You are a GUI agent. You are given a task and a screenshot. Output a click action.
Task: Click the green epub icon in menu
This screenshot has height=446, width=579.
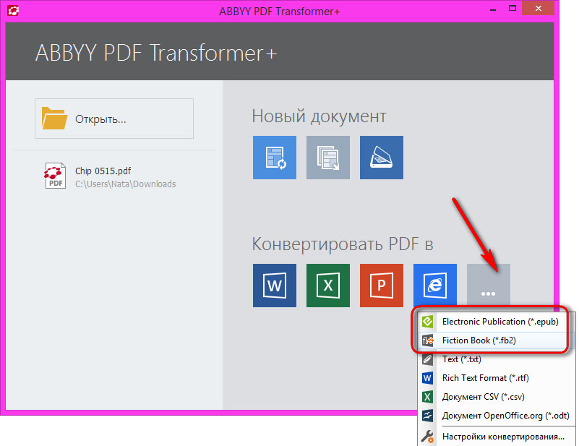tap(428, 322)
